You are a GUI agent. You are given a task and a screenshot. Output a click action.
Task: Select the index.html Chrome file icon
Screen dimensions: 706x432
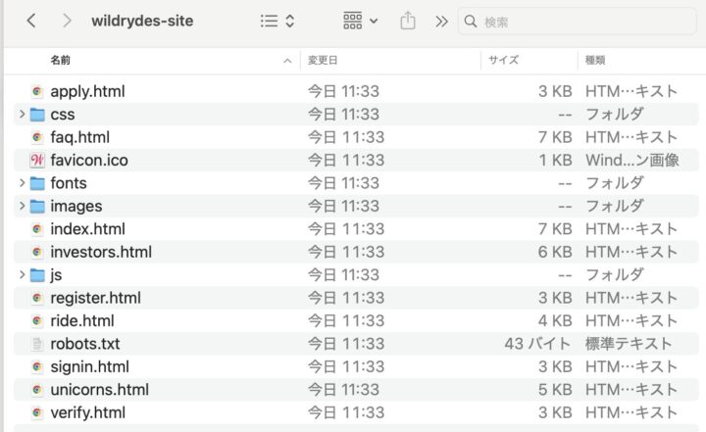37,228
